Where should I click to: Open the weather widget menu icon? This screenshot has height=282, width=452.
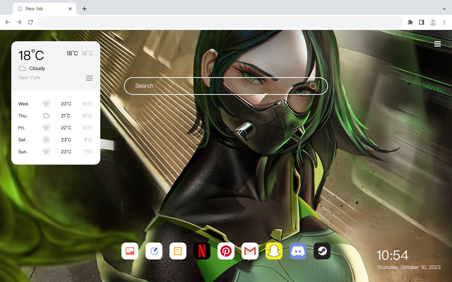(x=89, y=78)
